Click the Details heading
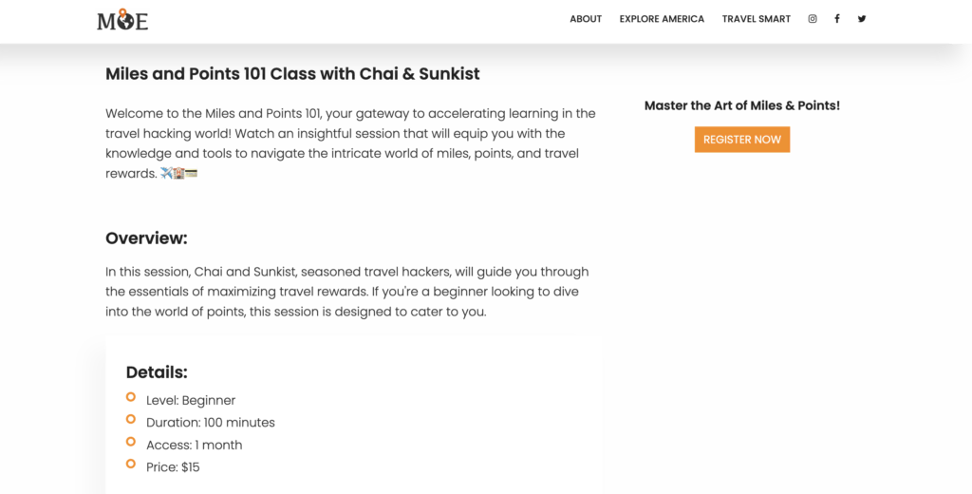The height and width of the screenshot is (494, 972). (157, 372)
